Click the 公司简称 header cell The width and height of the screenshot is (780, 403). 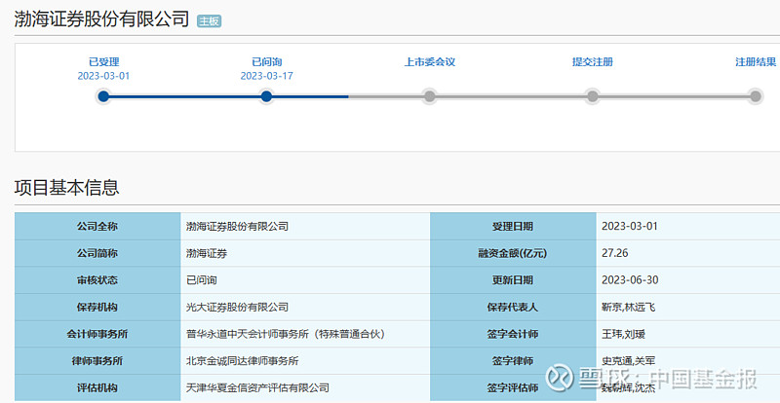[97, 253]
